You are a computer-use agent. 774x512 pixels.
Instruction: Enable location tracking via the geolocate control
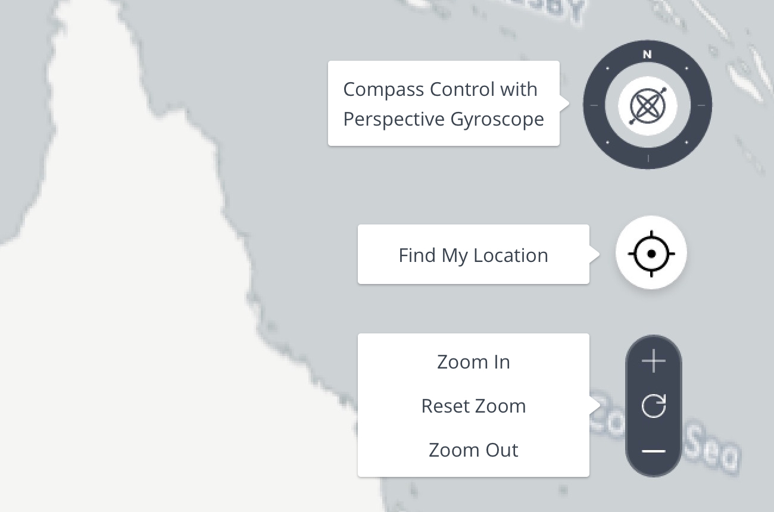coord(651,252)
